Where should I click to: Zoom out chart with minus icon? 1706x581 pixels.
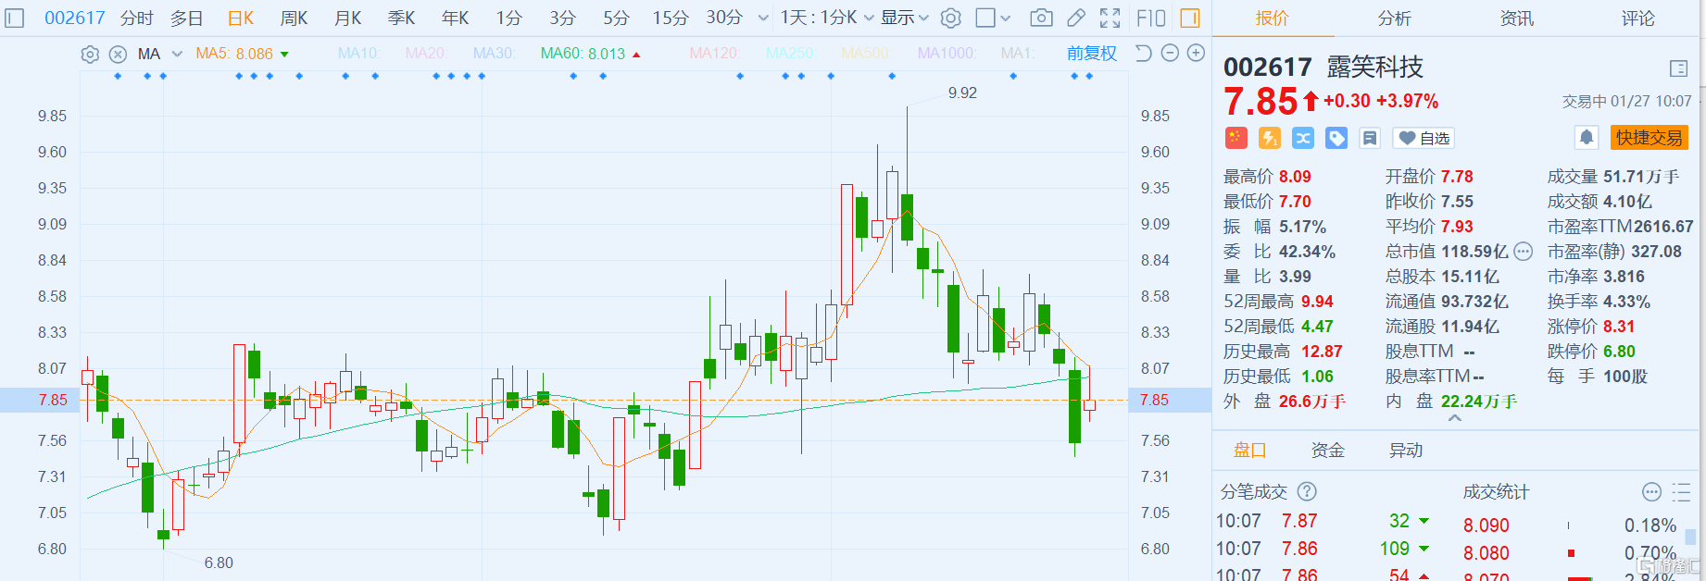point(1170,53)
